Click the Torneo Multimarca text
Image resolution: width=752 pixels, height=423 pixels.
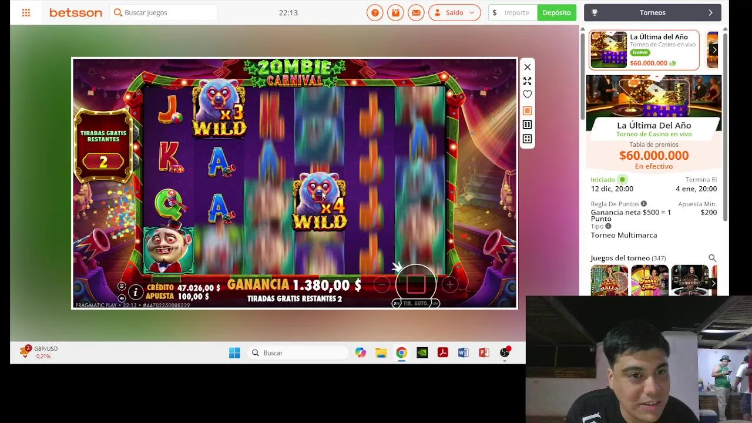(624, 235)
